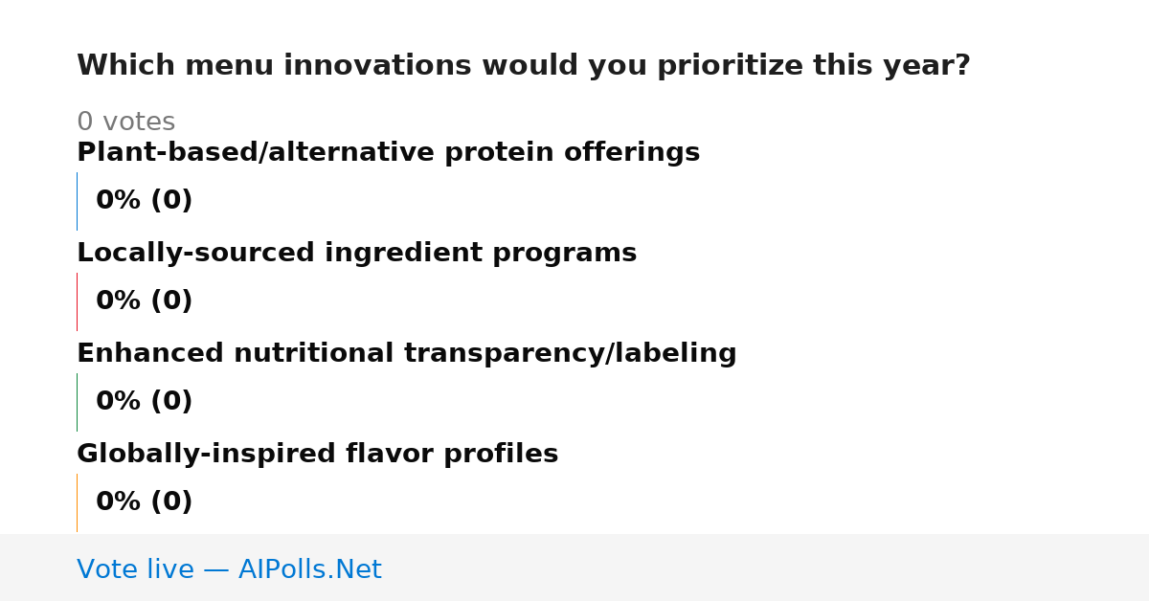Viewport: 1149px width, 601px height.
Task: Click result text under Globally-inspired flavors
Action: (x=144, y=502)
